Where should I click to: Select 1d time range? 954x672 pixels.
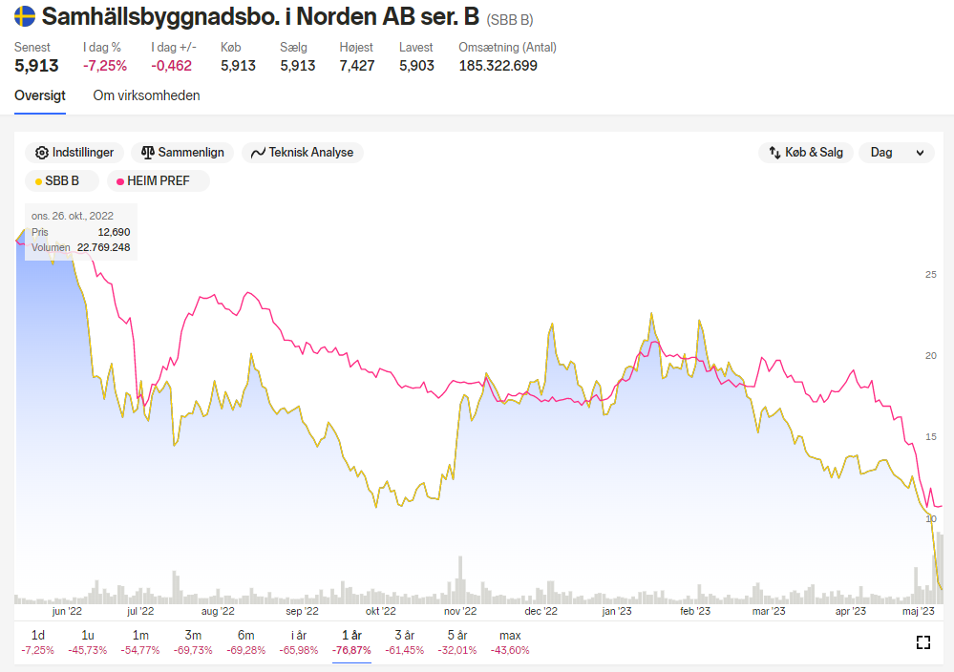tap(38, 642)
